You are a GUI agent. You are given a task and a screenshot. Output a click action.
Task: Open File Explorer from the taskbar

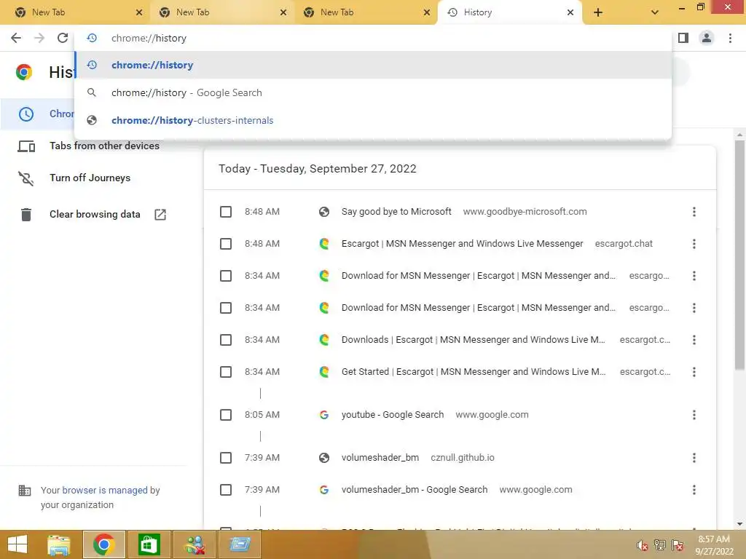(59, 544)
